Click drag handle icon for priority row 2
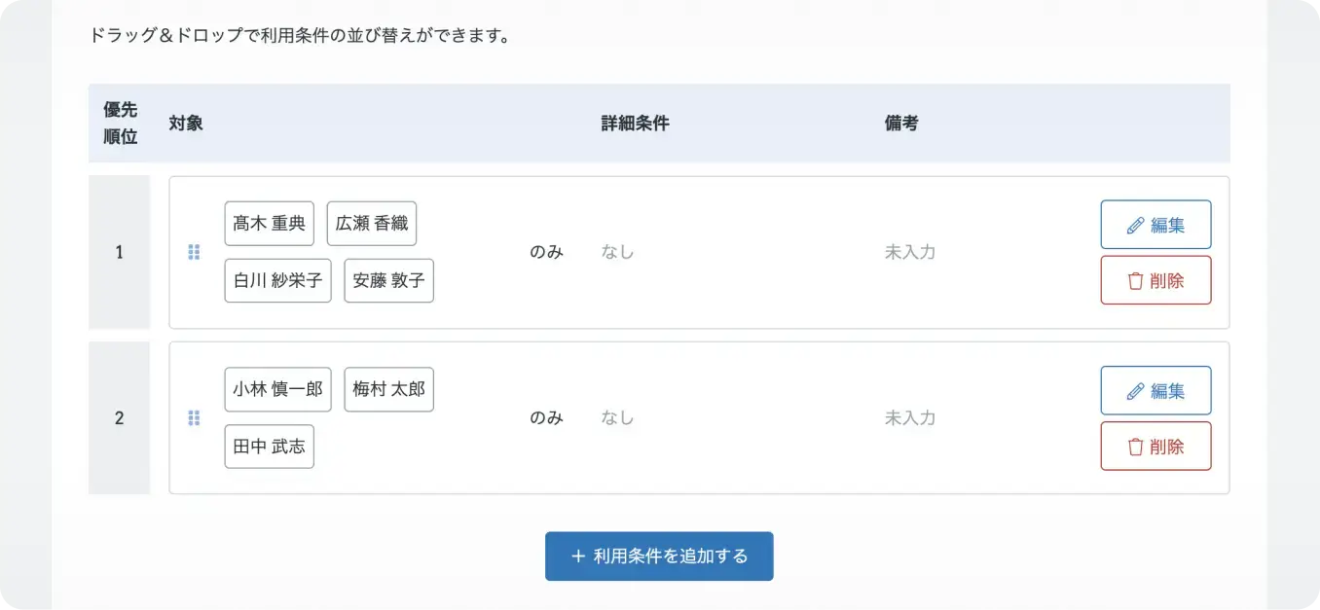Viewport: 1320px width, 610px height. (x=194, y=418)
